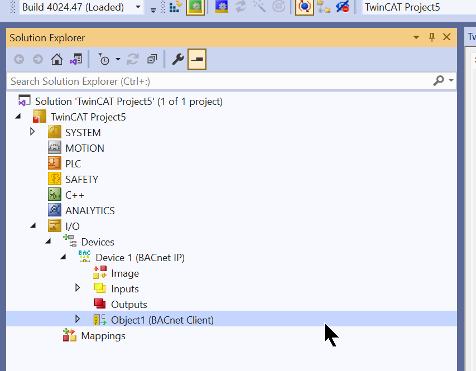Select the Devices tree item
The width and height of the screenshot is (476, 371).
(x=98, y=242)
